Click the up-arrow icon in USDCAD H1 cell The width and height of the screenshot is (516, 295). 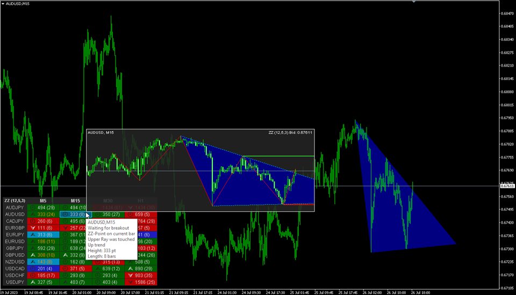click(130, 269)
